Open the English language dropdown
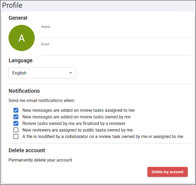This screenshot has width=196, height=185. coord(42,73)
